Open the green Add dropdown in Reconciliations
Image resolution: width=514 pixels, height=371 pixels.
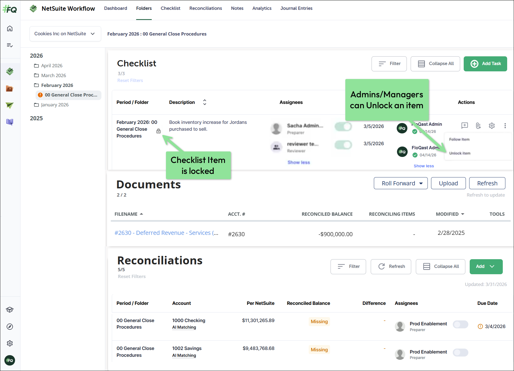pyautogui.click(x=486, y=267)
